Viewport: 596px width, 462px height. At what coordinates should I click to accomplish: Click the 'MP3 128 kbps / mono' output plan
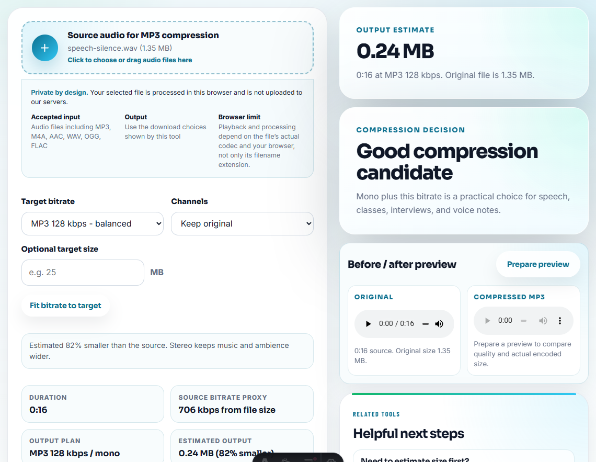74,453
